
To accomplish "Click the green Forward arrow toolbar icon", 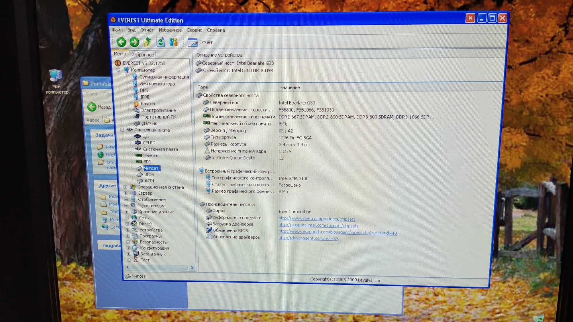I will click(x=134, y=42).
